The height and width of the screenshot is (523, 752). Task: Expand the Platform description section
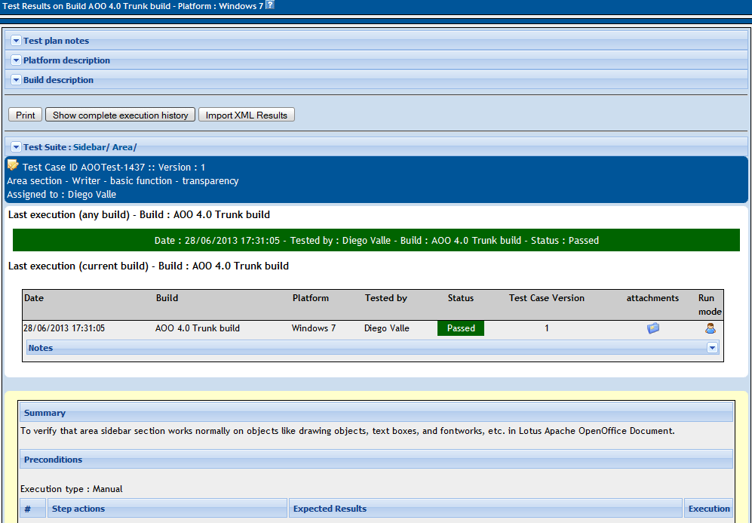(16, 60)
